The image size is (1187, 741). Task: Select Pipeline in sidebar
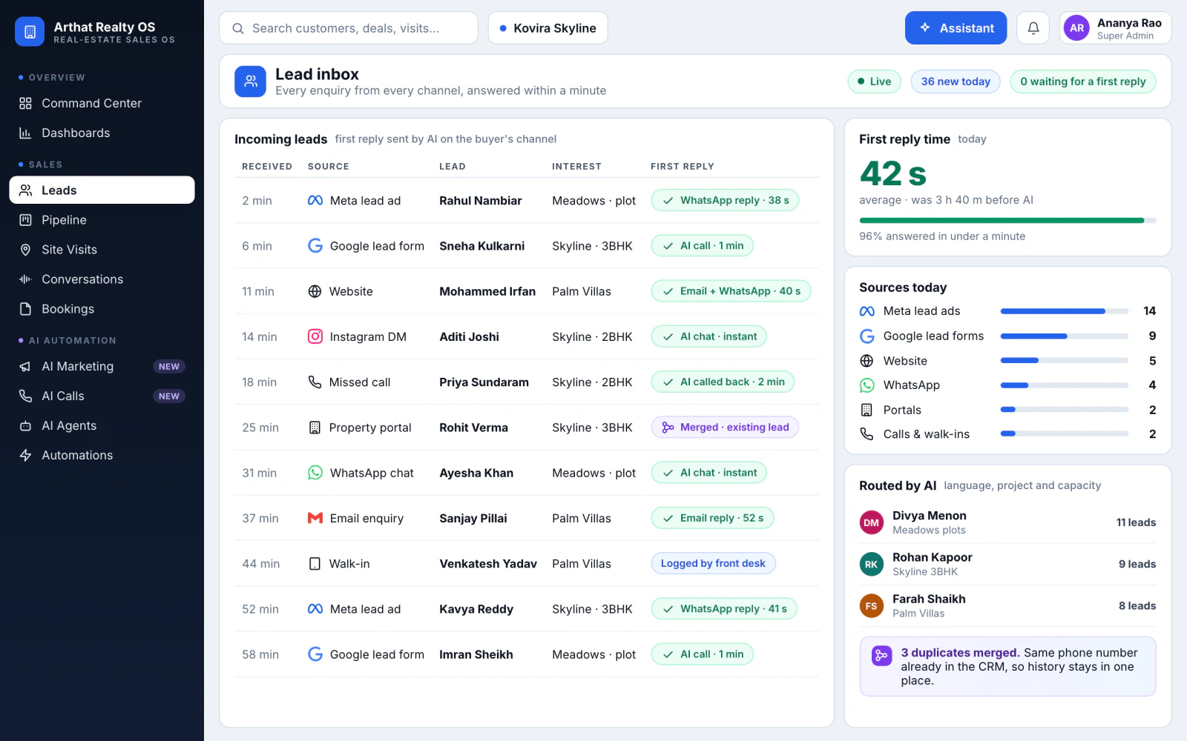(102, 220)
